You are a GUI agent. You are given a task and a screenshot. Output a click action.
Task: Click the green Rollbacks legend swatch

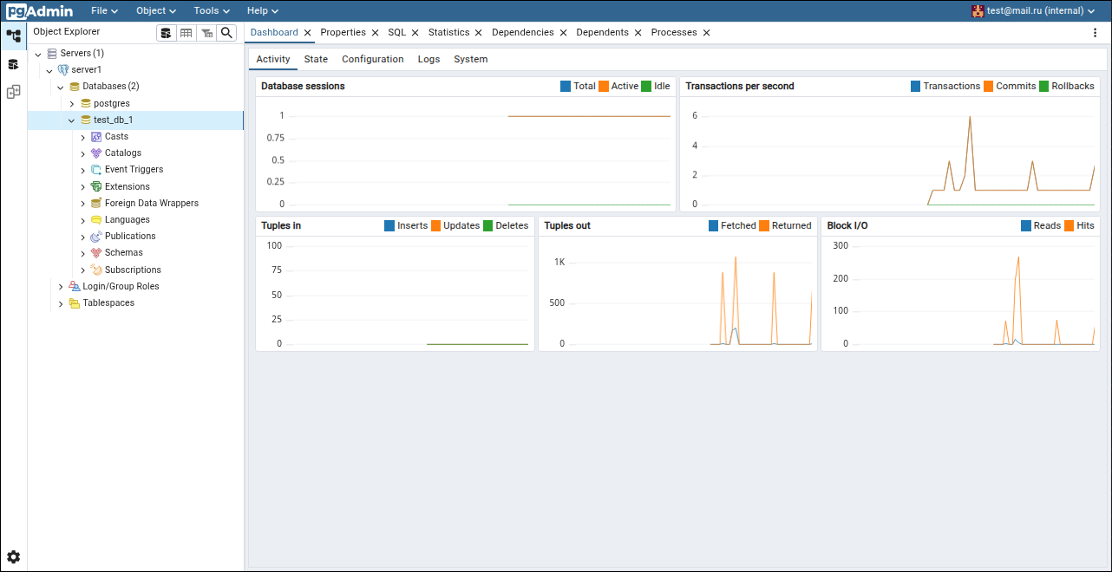(1043, 86)
